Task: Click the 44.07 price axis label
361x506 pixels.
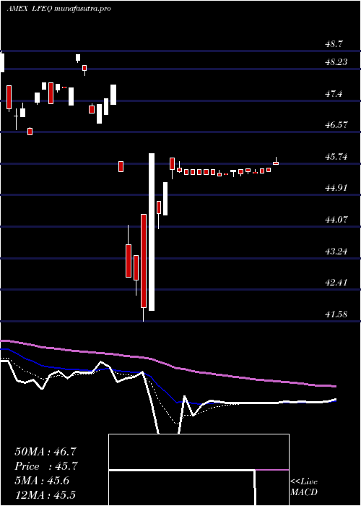Action: [x=336, y=220]
